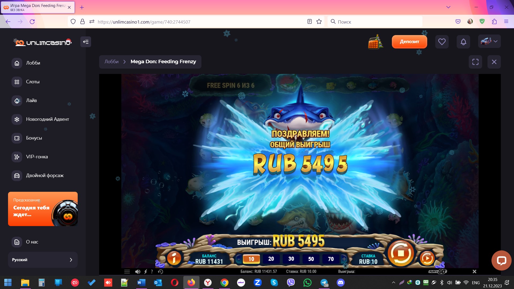The height and width of the screenshot is (289, 514).
Task: Launch File Explorer from the taskbar
Action: 25,283
